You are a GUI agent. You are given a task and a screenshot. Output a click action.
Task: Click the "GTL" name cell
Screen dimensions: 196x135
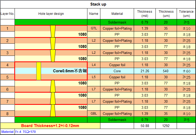(x=94, y=28)
